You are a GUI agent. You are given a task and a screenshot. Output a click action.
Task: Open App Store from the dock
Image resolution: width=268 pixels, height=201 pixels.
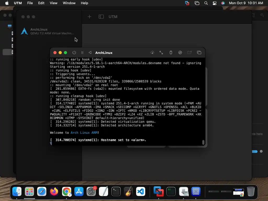79,191
